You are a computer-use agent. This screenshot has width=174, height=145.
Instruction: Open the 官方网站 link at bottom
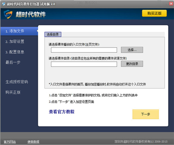(x=10, y=142)
